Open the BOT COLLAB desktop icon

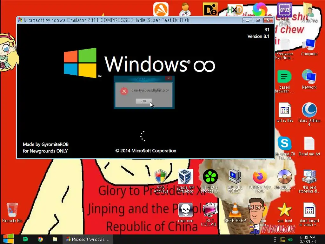210,214
